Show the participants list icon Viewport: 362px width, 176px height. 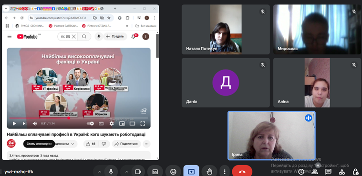pos(315,172)
